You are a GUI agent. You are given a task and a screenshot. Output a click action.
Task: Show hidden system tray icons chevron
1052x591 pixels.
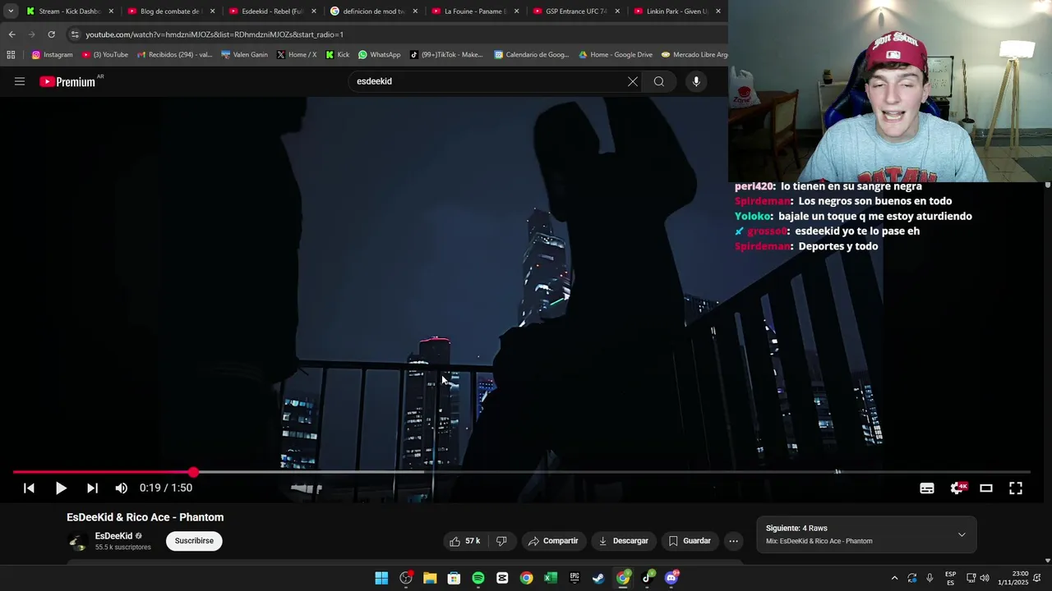(894, 578)
